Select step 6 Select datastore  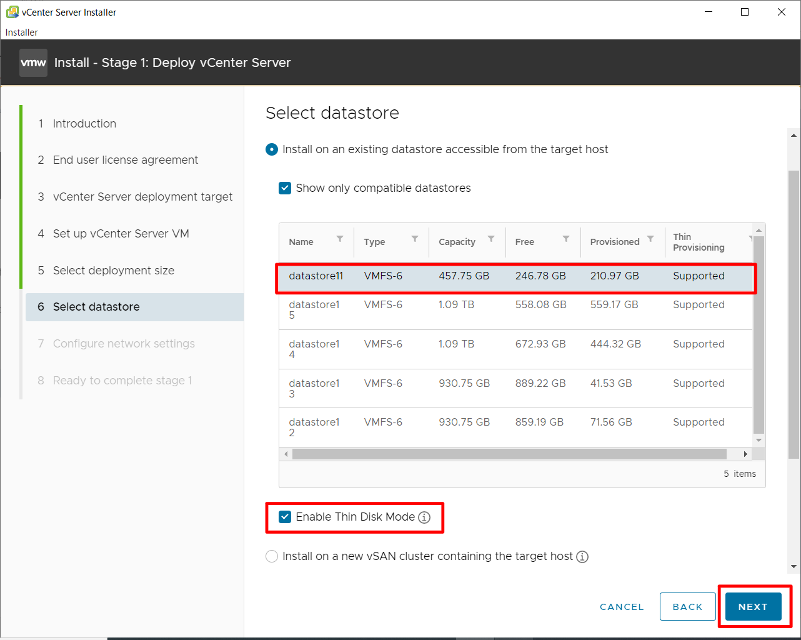(134, 307)
